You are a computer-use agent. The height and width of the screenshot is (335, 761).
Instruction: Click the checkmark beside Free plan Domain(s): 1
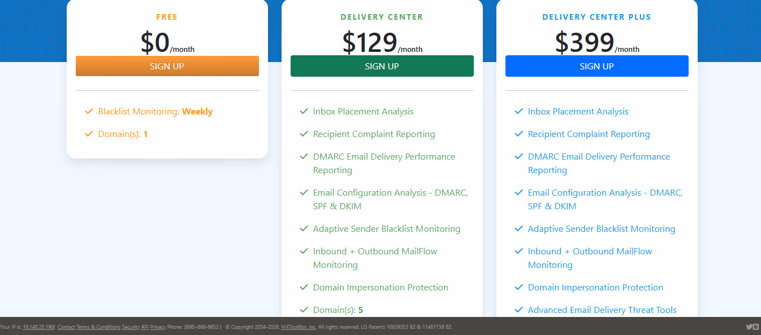coord(89,134)
